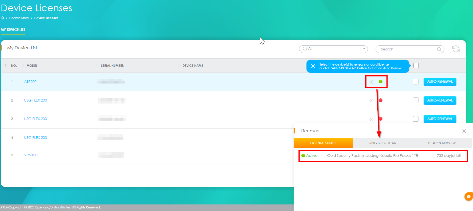Open USG FLEX 200 link in row 4
The width and height of the screenshot is (473, 211).
[35, 138]
